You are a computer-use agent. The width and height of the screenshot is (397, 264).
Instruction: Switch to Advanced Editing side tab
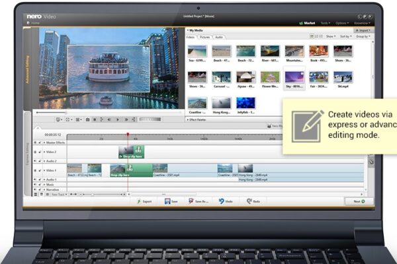click(x=27, y=69)
